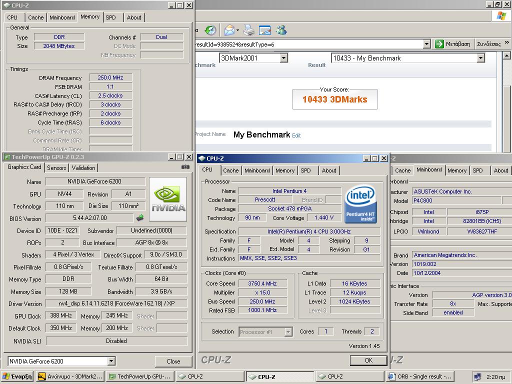Click the ASUSTeK Computer Inc. manufacturer field
The width and height of the screenshot is (512, 384).
click(461, 191)
